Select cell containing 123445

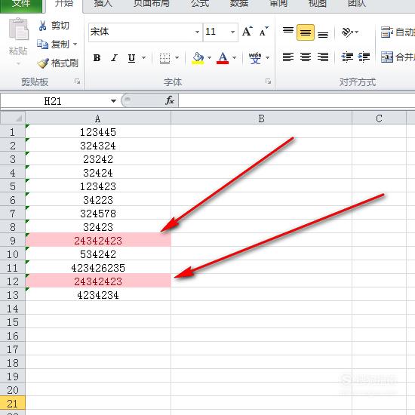[x=98, y=132]
